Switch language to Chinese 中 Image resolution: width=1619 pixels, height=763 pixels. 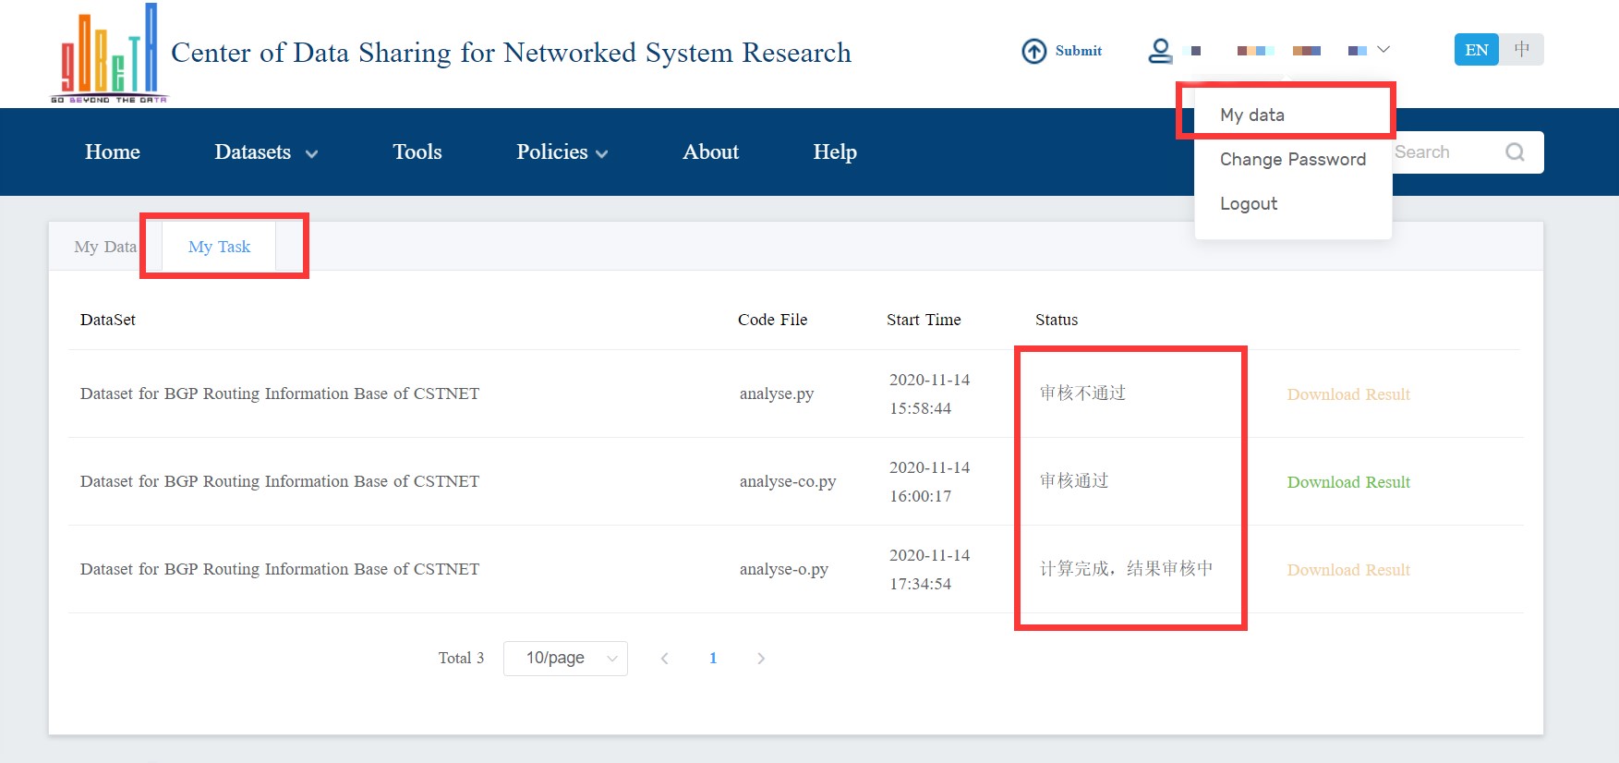tap(1521, 50)
